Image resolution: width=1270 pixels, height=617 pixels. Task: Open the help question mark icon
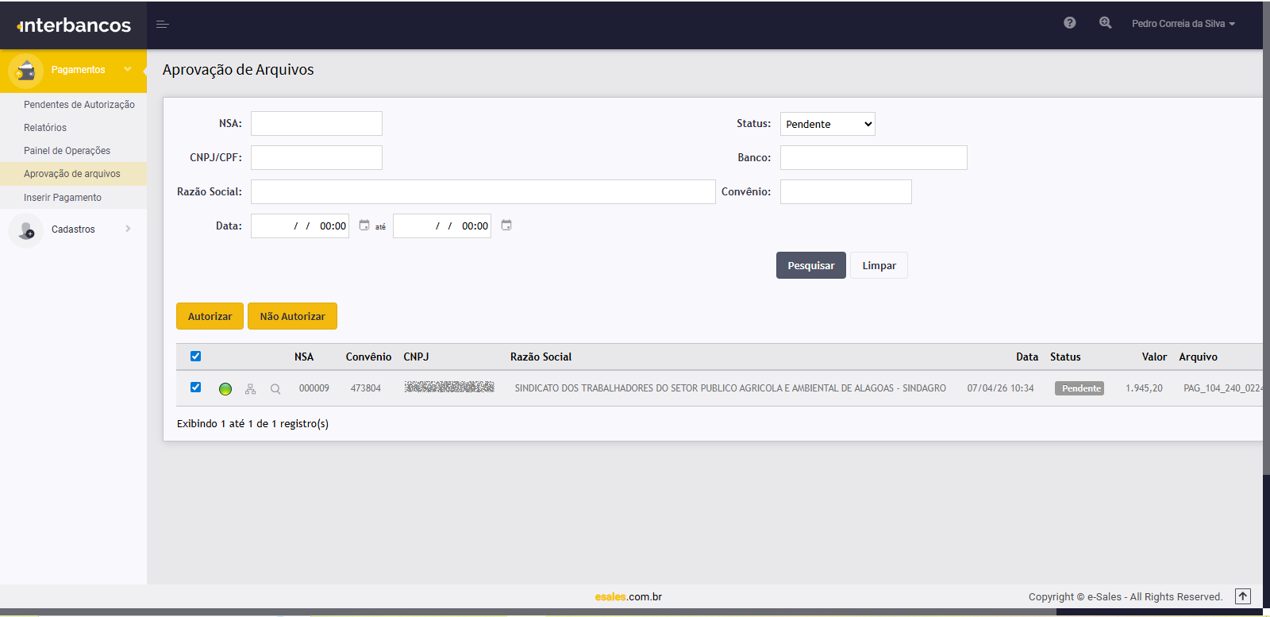(1069, 23)
